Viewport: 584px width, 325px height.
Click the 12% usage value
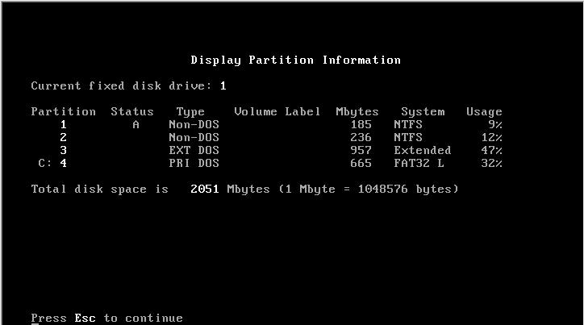pos(491,137)
